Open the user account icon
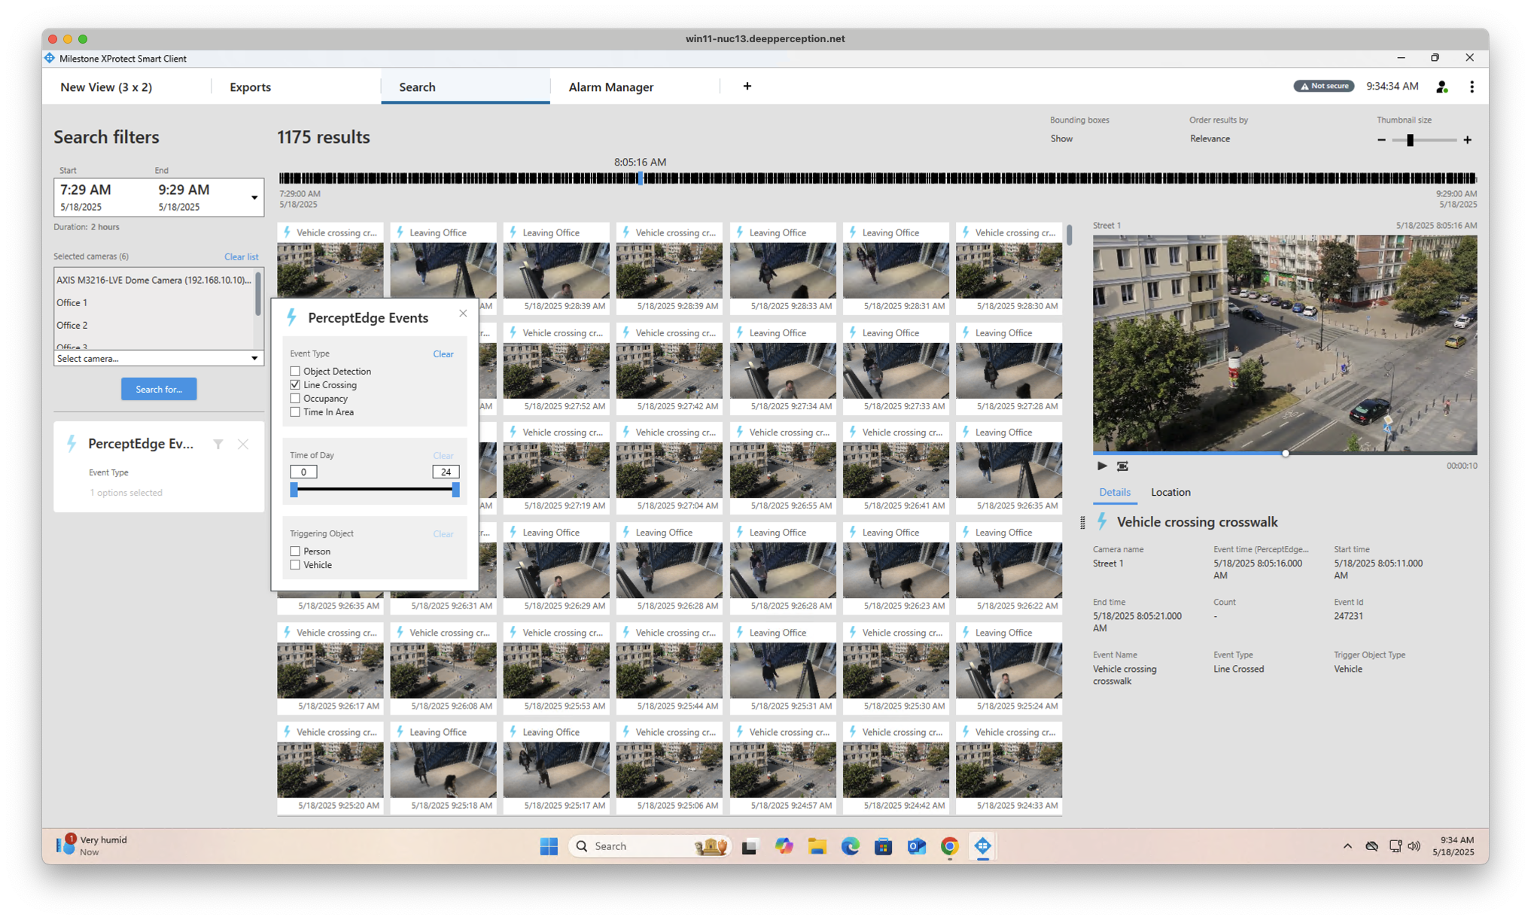Image resolution: width=1531 pixels, height=920 pixels. [x=1441, y=87]
